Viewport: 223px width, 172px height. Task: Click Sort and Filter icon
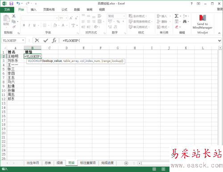(185, 16)
